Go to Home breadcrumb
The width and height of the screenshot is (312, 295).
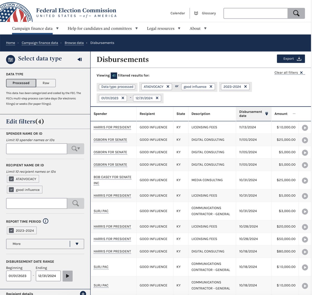tap(11, 43)
